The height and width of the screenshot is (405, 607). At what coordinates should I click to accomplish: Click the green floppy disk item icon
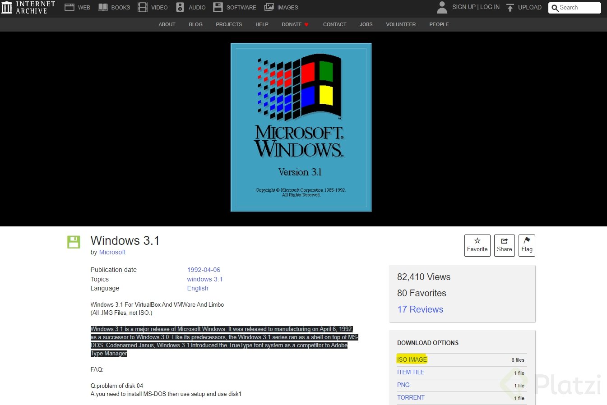click(74, 242)
